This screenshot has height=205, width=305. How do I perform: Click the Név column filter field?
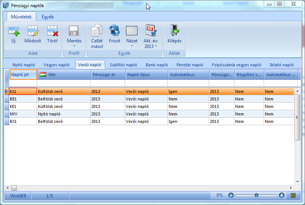(x=63, y=83)
